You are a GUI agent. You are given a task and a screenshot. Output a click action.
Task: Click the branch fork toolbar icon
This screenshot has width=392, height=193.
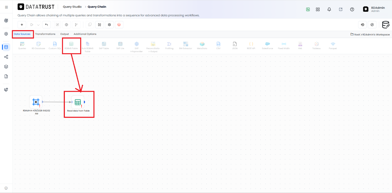(76, 25)
